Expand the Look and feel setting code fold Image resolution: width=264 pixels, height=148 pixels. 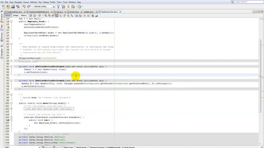tap(12, 109)
